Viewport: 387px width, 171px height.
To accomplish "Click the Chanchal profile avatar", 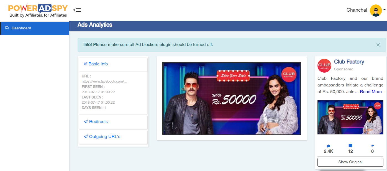I will 376,10.
